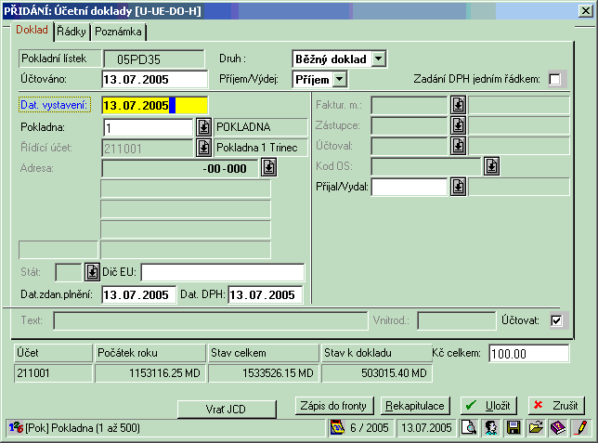Open the Příjem/Výdej dropdown
This screenshot has height=443, width=598.
pos(339,80)
